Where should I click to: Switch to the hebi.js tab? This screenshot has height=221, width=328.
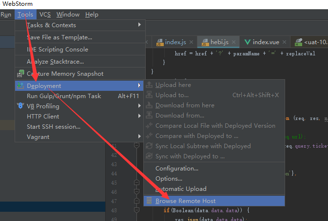[219, 42]
